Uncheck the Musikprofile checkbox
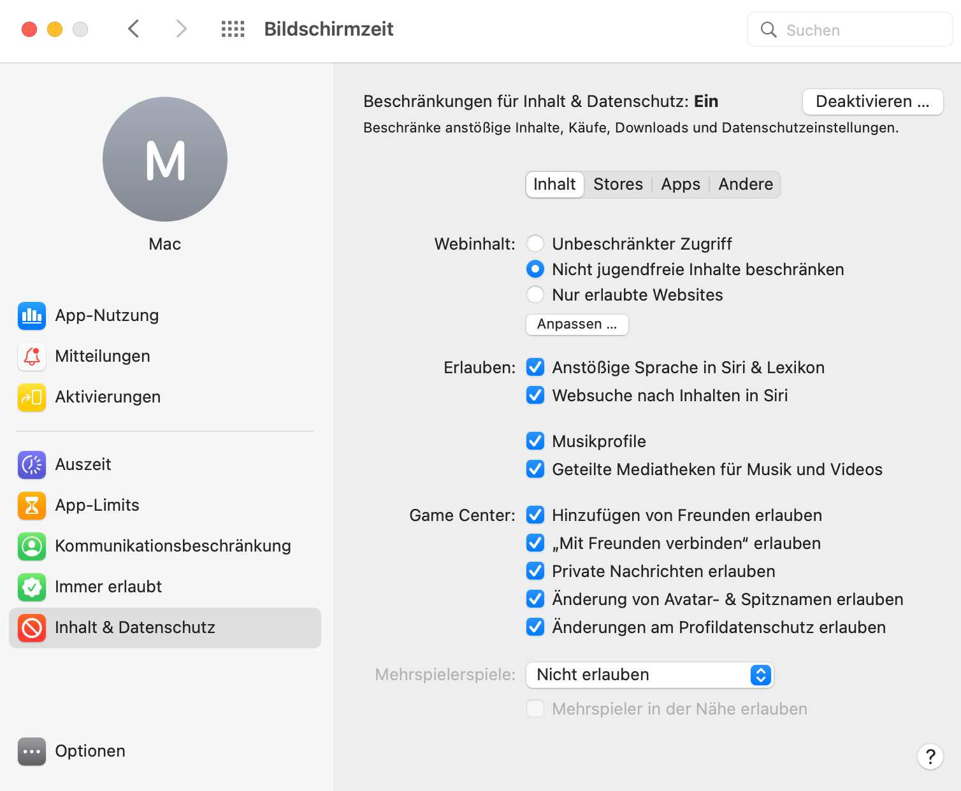This screenshot has height=791, width=961. click(535, 441)
